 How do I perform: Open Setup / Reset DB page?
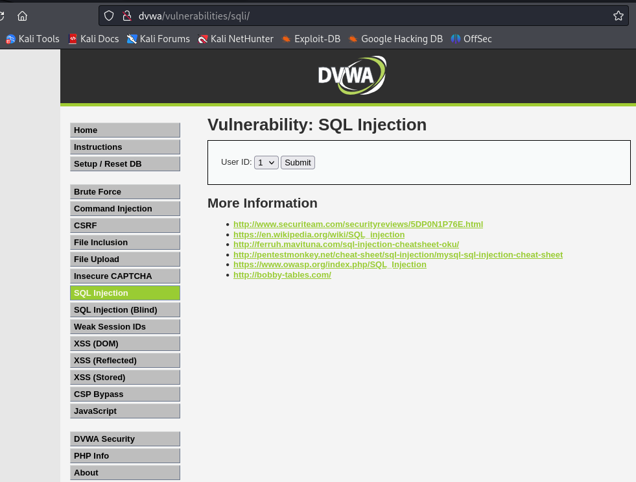pyautogui.click(x=125, y=164)
